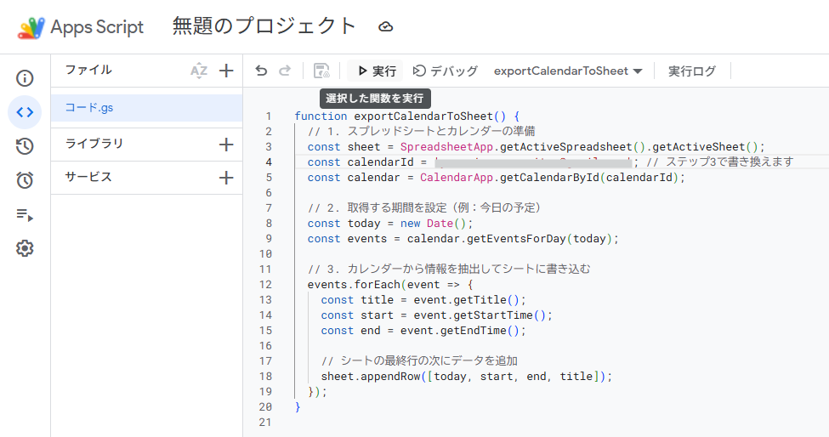Open the Project History icon in sidebar
Viewport: 829px width, 437px height.
point(25,146)
